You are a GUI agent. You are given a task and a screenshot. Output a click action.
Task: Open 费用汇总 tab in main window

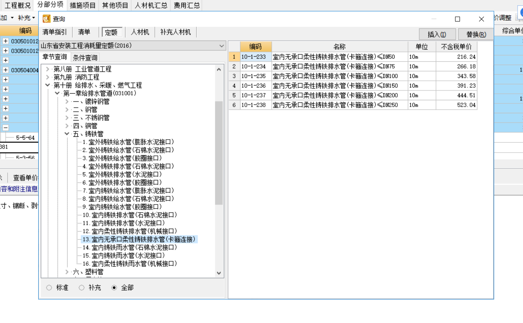(x=187, y=6)
